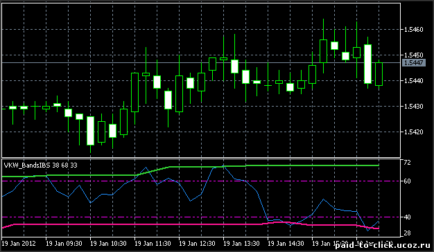Click the indicator scale value 28
This screenshot has width=434, height=252.
pos(407,233)
